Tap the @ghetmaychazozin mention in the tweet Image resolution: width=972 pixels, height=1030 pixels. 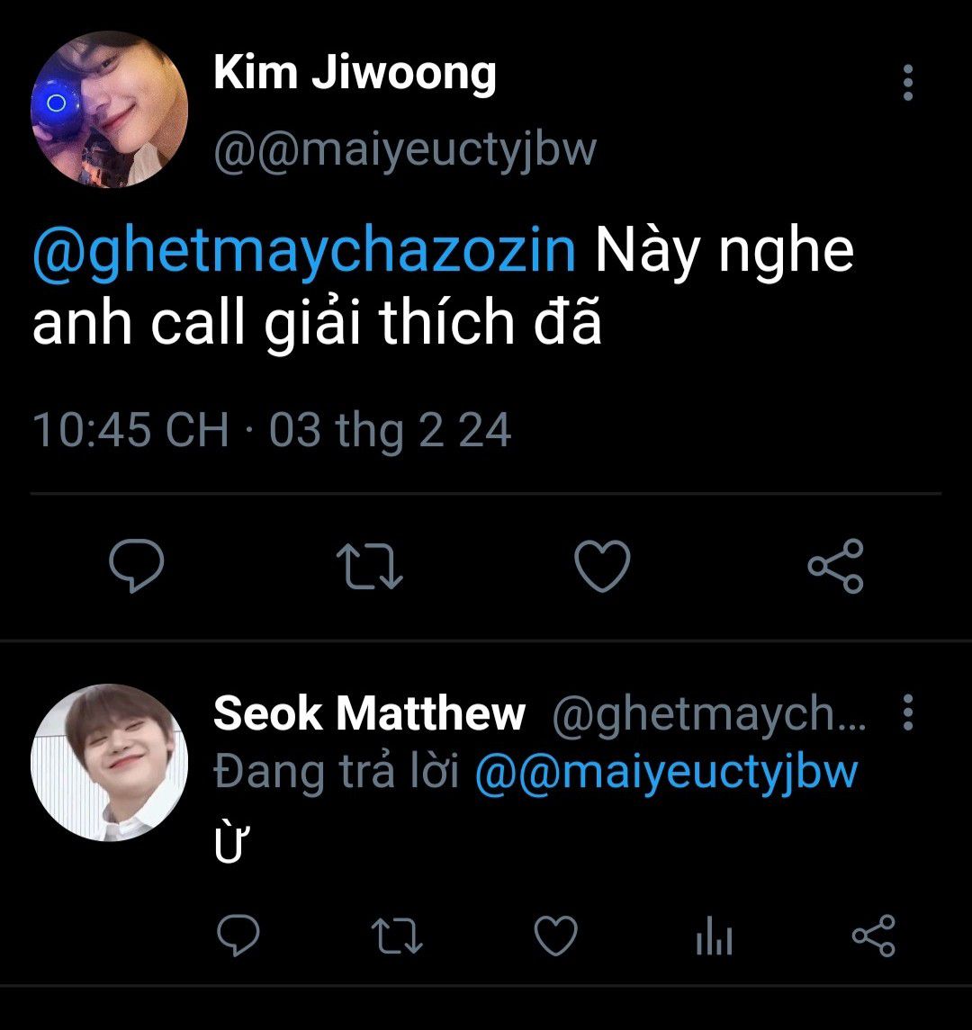[x=303, y=251]
